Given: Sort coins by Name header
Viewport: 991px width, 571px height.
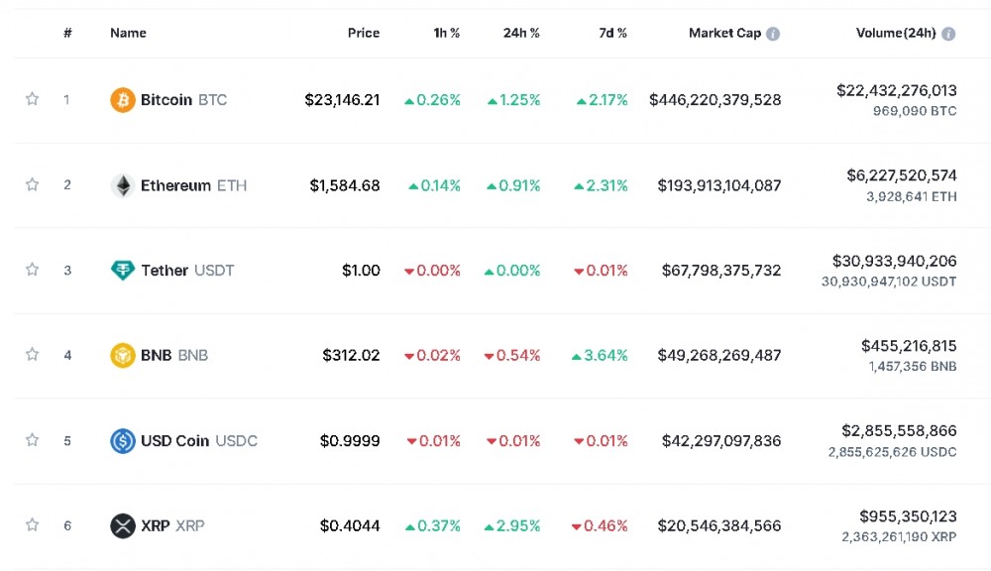Looking at the screenshot, I should pos(128,33).
